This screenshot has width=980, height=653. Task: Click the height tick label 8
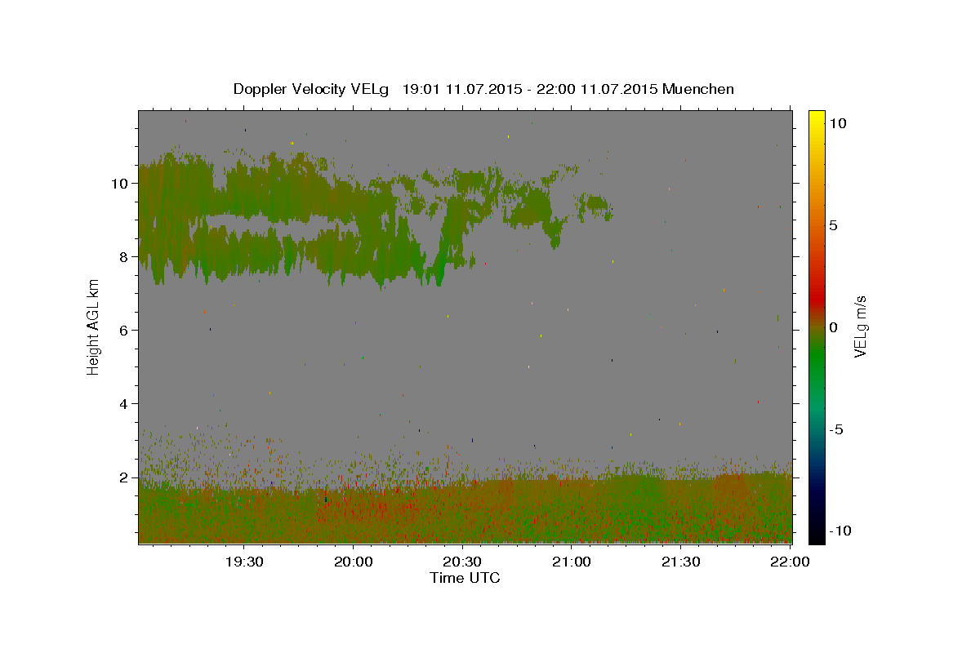point(125,257)
